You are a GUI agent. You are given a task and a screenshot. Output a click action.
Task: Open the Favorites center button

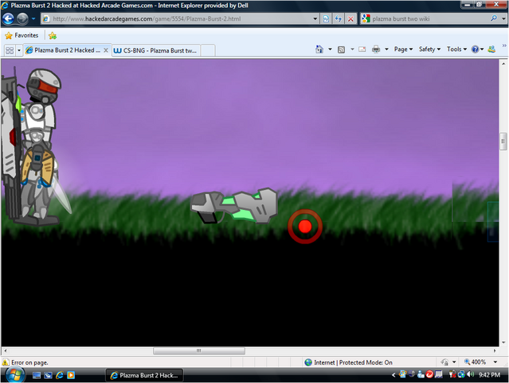tap(22, 35)
